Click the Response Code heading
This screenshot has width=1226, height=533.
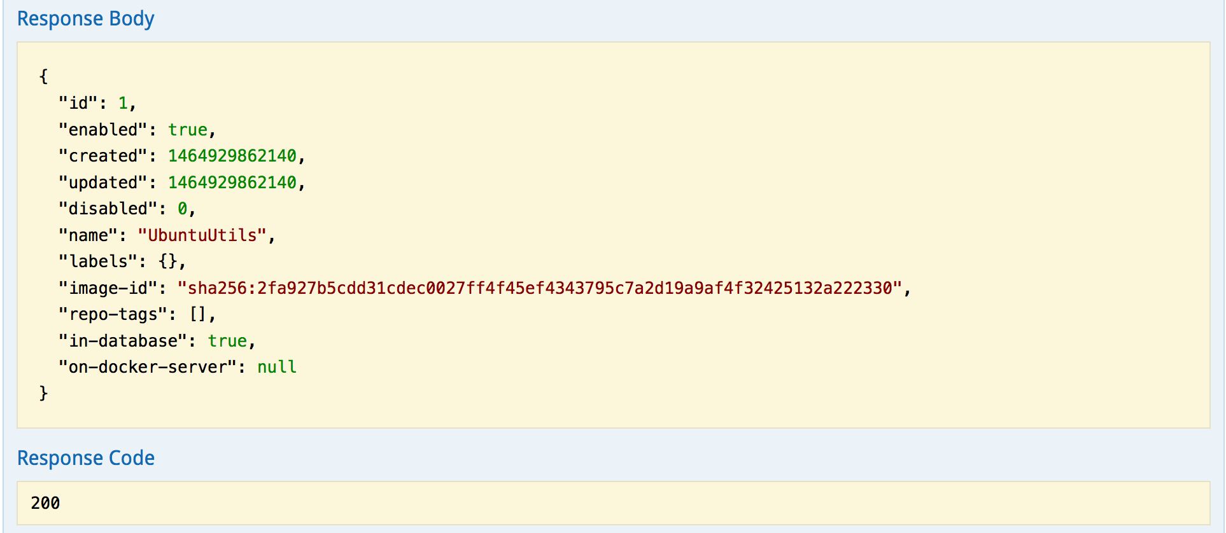(85, 458)
